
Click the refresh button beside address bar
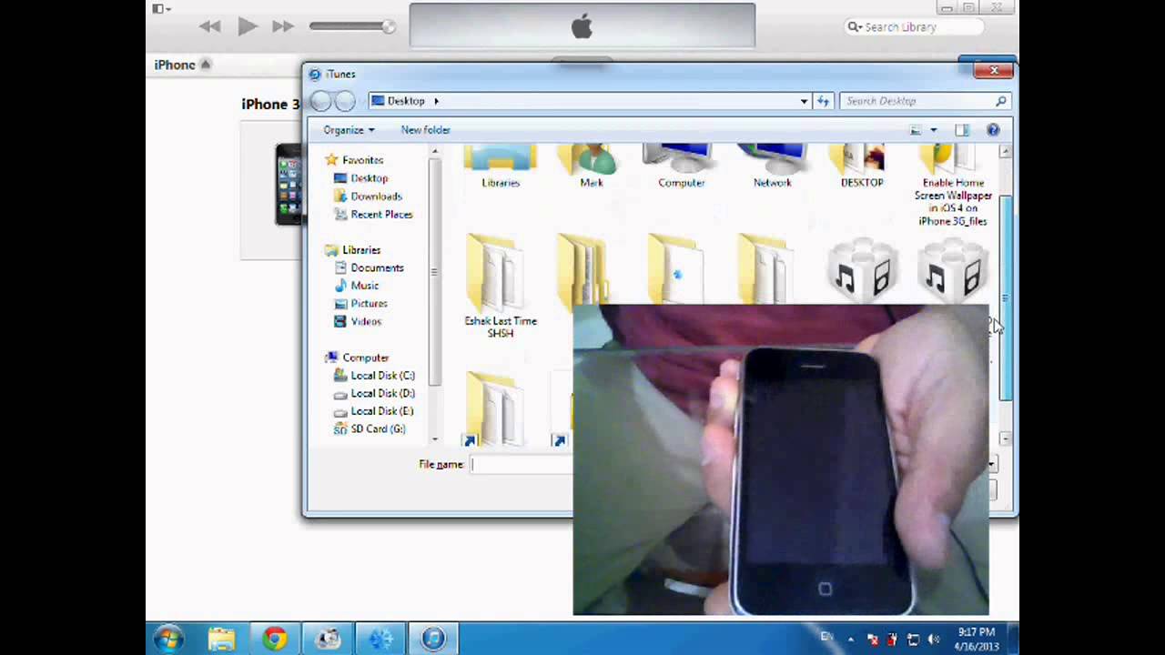pos(823,101)
